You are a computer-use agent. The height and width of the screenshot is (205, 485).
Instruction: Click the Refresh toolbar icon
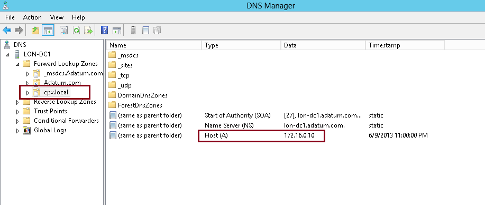(76, 30)
